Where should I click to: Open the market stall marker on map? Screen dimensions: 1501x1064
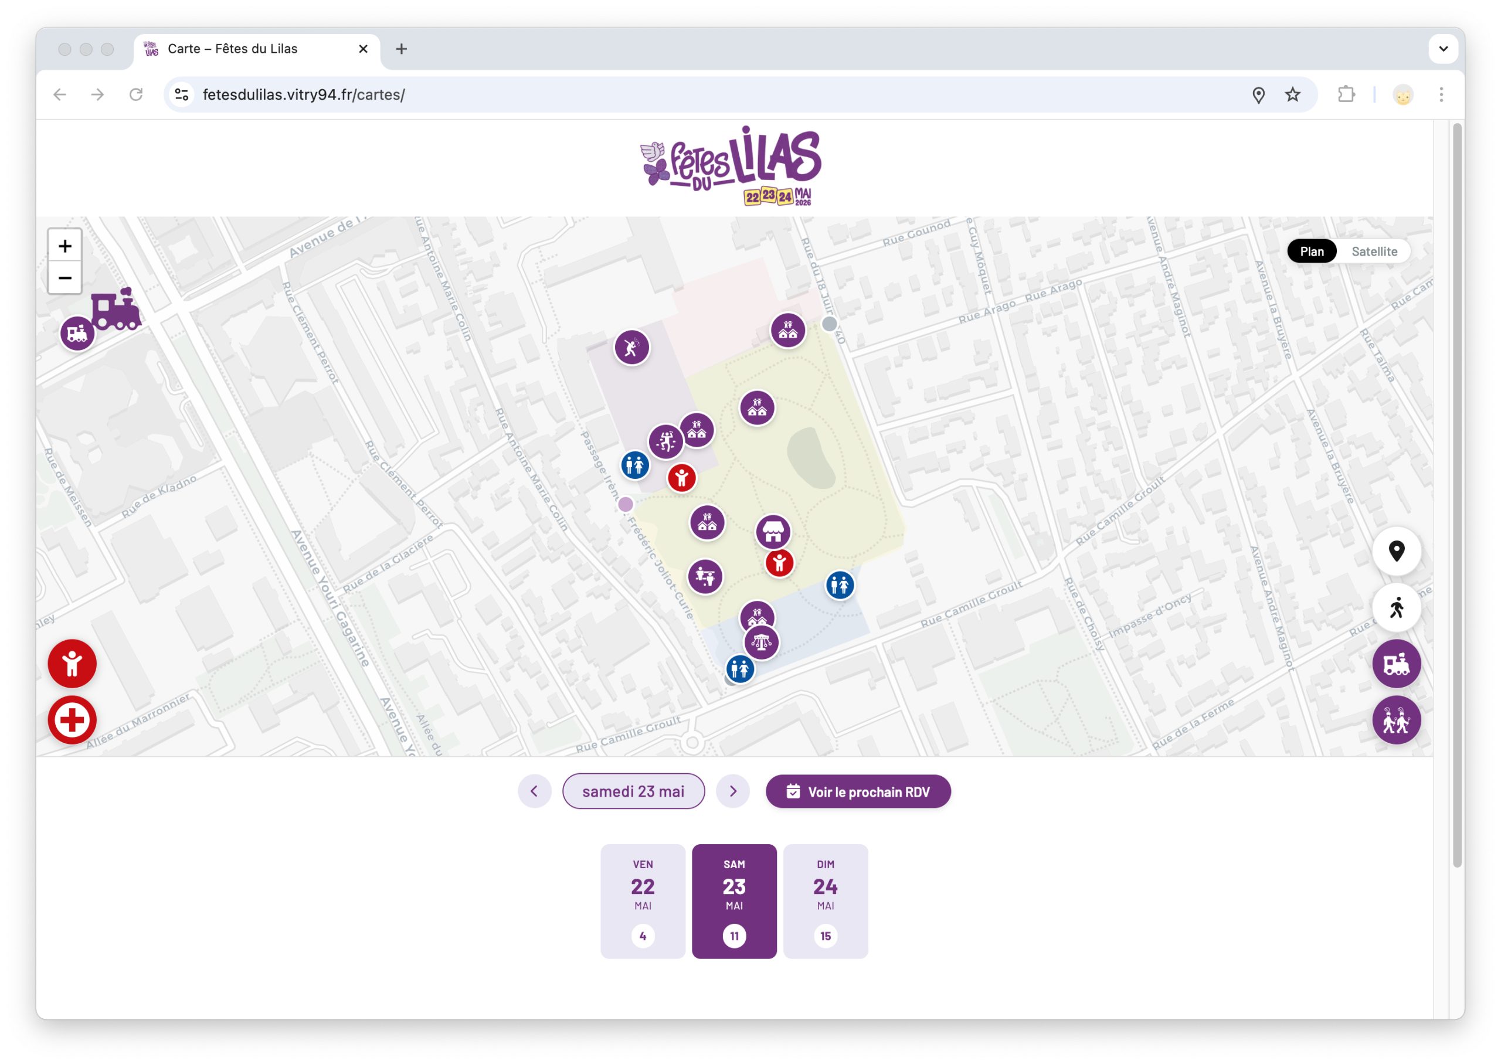click(x=773, y=532)
